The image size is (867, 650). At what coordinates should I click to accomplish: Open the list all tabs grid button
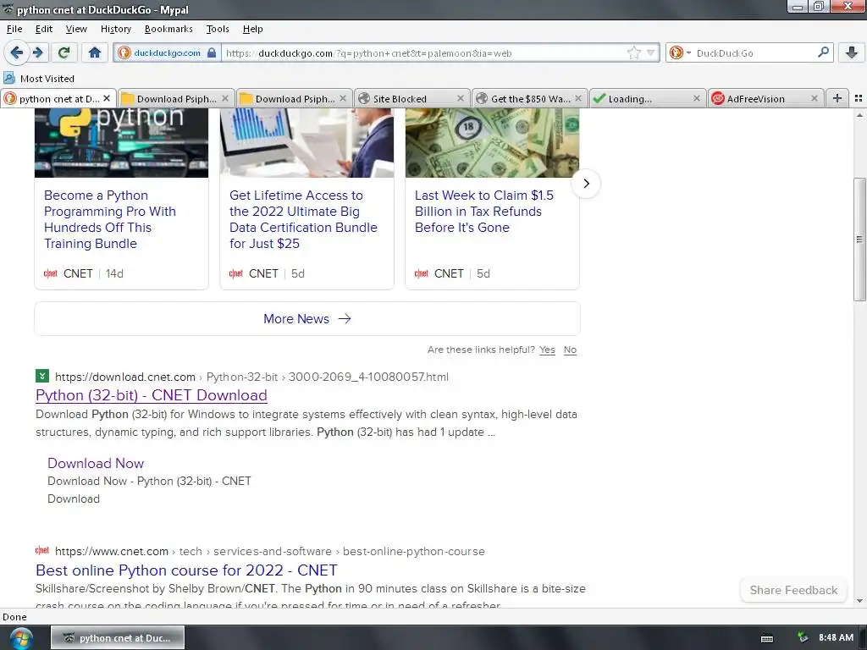coord(859,98)
